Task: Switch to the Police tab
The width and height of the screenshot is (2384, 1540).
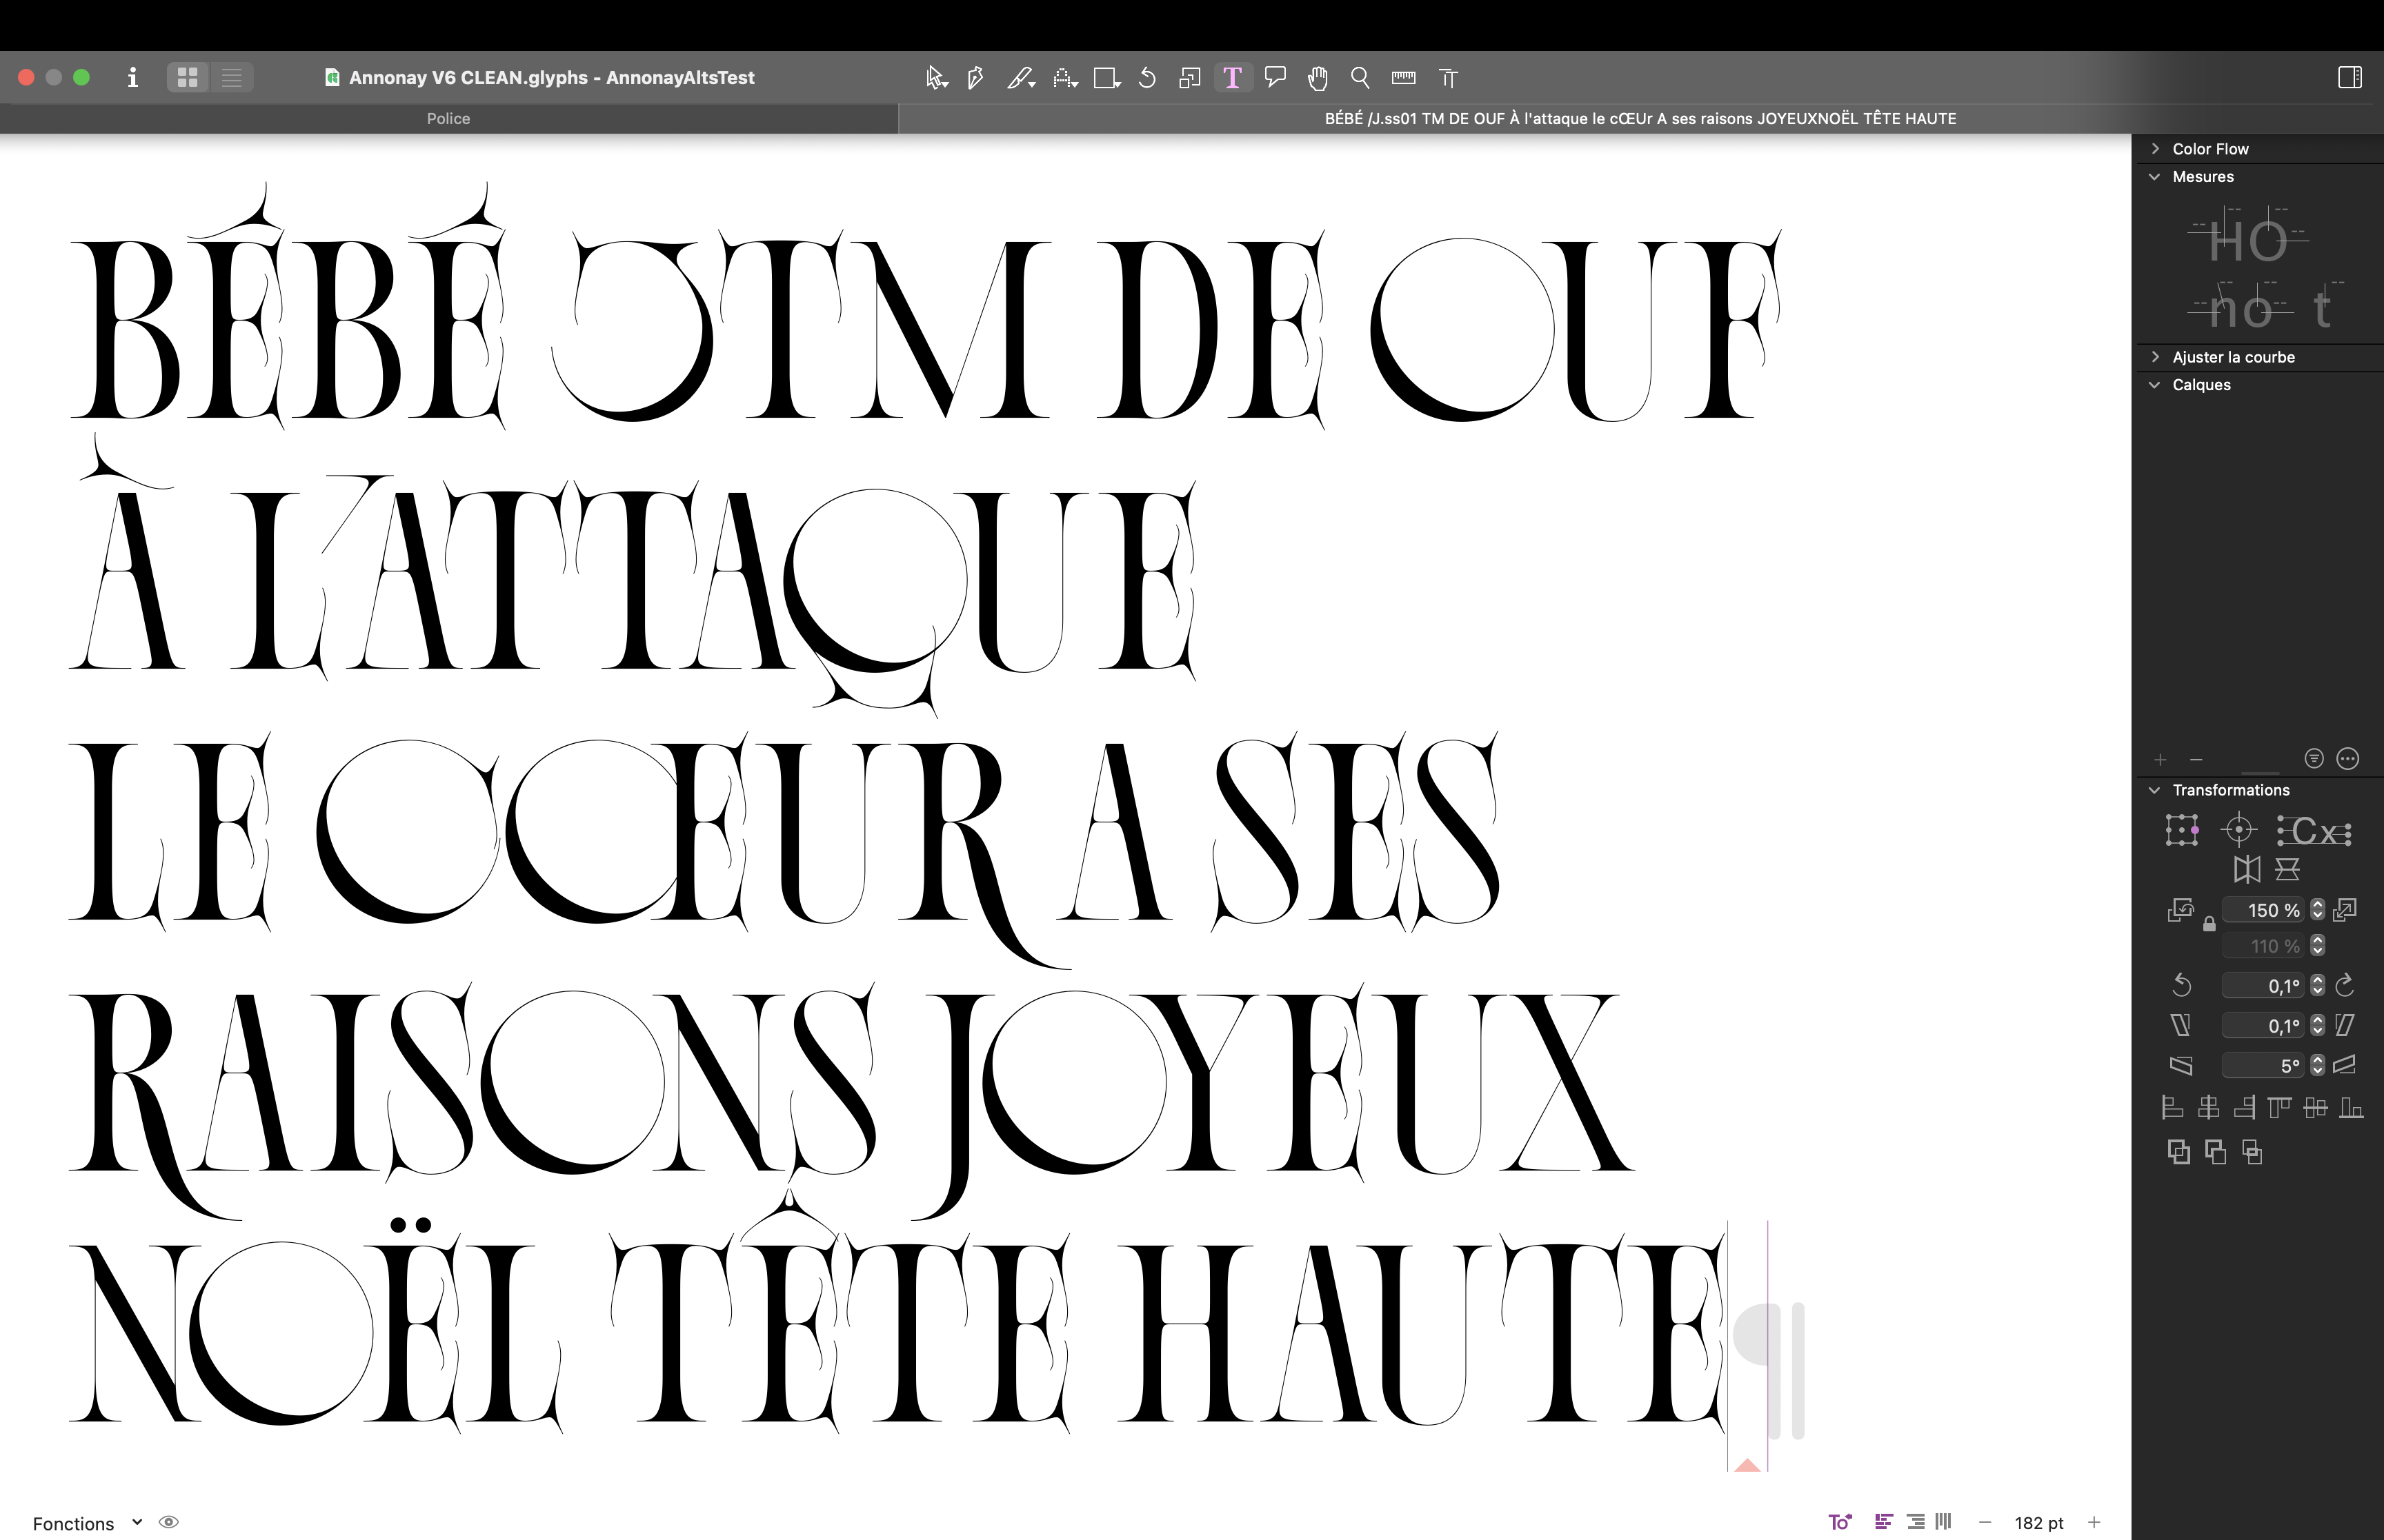Action: 448,119
